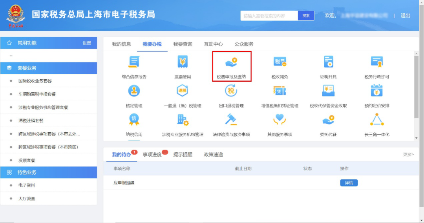This screenshot has height=223, width=424.
Task: Open 清税注销套餐
Action: 31,121
